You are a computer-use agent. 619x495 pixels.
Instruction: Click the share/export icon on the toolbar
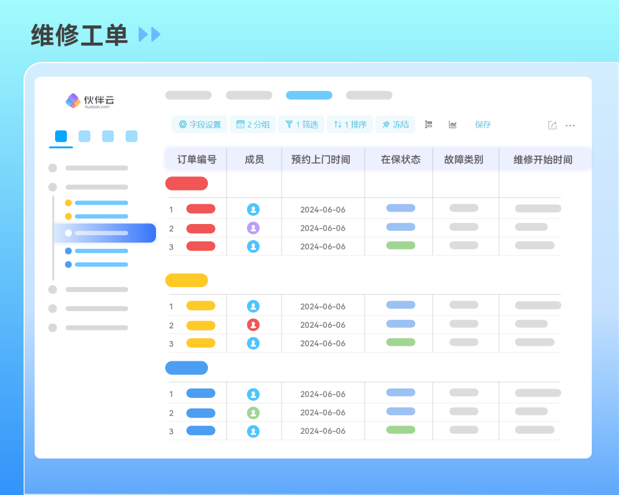coord(552,124)
